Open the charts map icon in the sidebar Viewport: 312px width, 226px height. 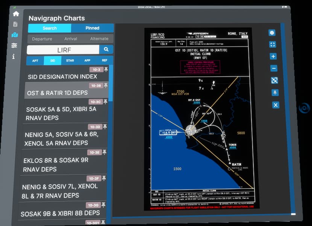pos(15,35)
